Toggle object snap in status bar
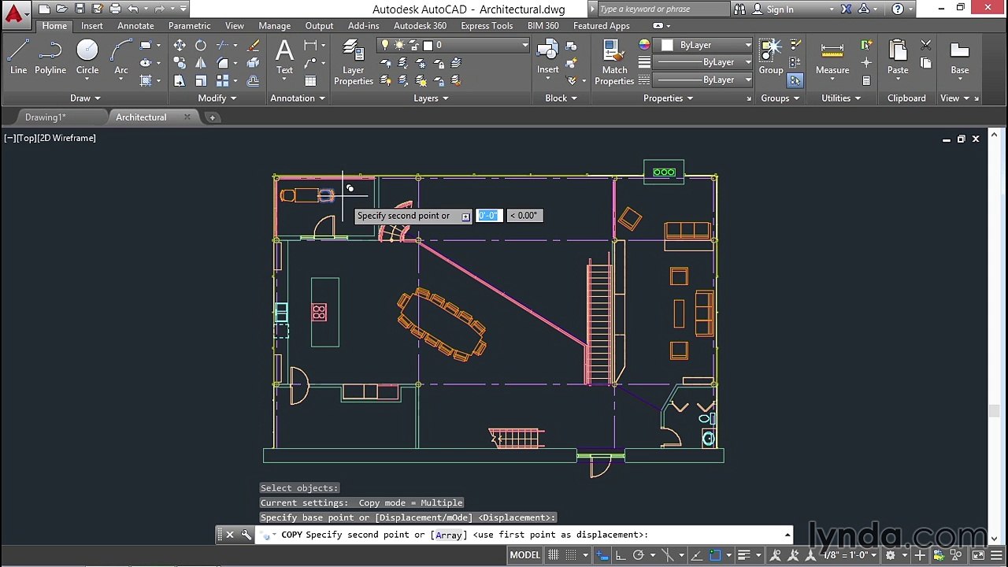The width and height of the screenshot is (1008, 567). coord(715,555)
